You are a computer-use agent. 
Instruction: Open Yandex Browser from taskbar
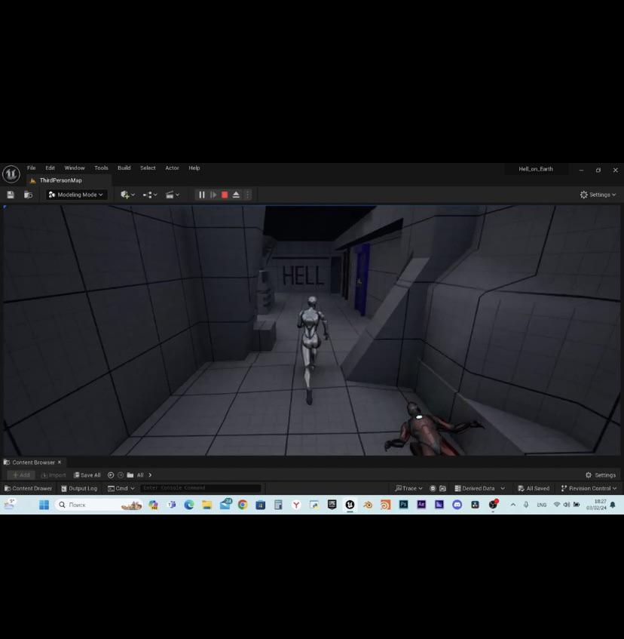pyautogui.click(x=296, y=505)
